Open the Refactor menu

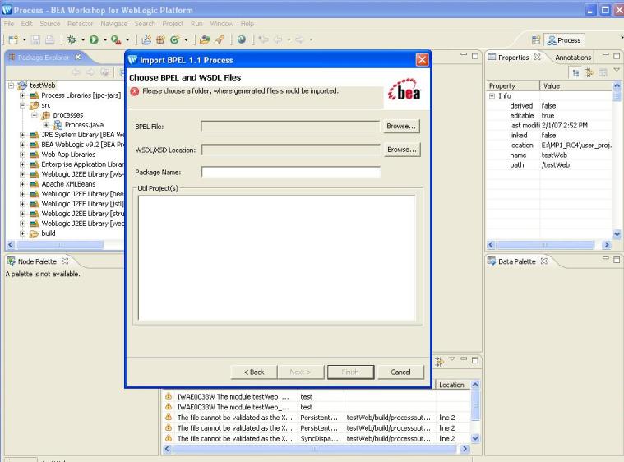point(80,24)
